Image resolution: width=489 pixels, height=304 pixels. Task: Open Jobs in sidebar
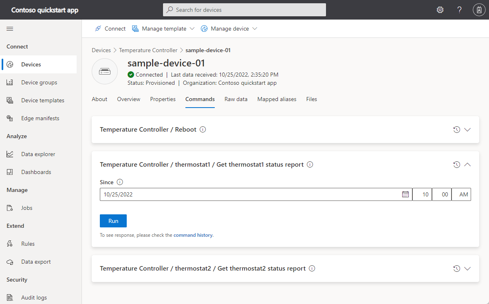(x=39, y=208)
